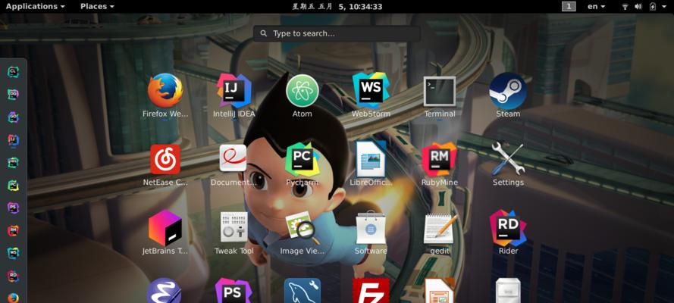The height and width of the screenshot is (303, 674).
Task: Click the CLion icon in the dock
Action: click(14, 72)
